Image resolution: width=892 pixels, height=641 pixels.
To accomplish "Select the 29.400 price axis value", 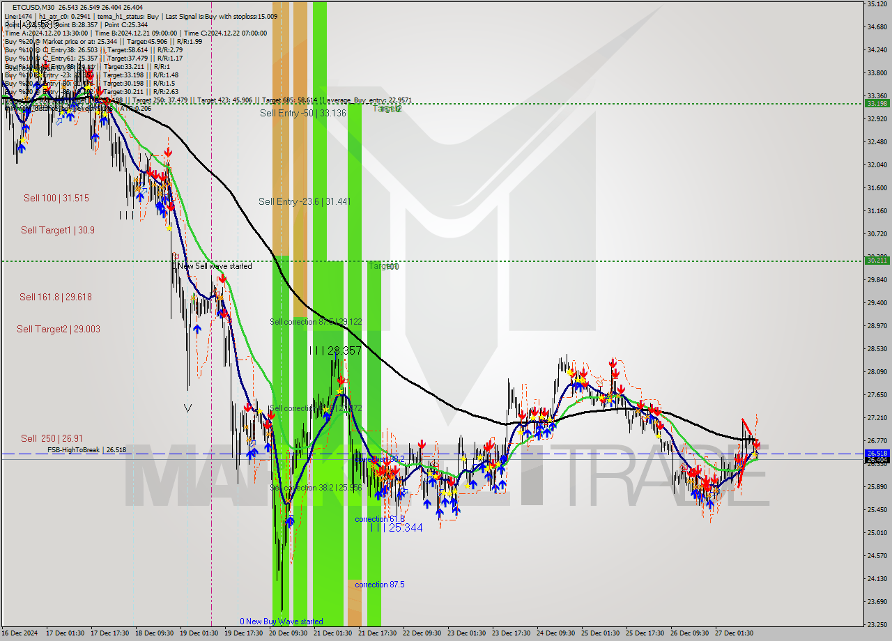I will [877, 303].
